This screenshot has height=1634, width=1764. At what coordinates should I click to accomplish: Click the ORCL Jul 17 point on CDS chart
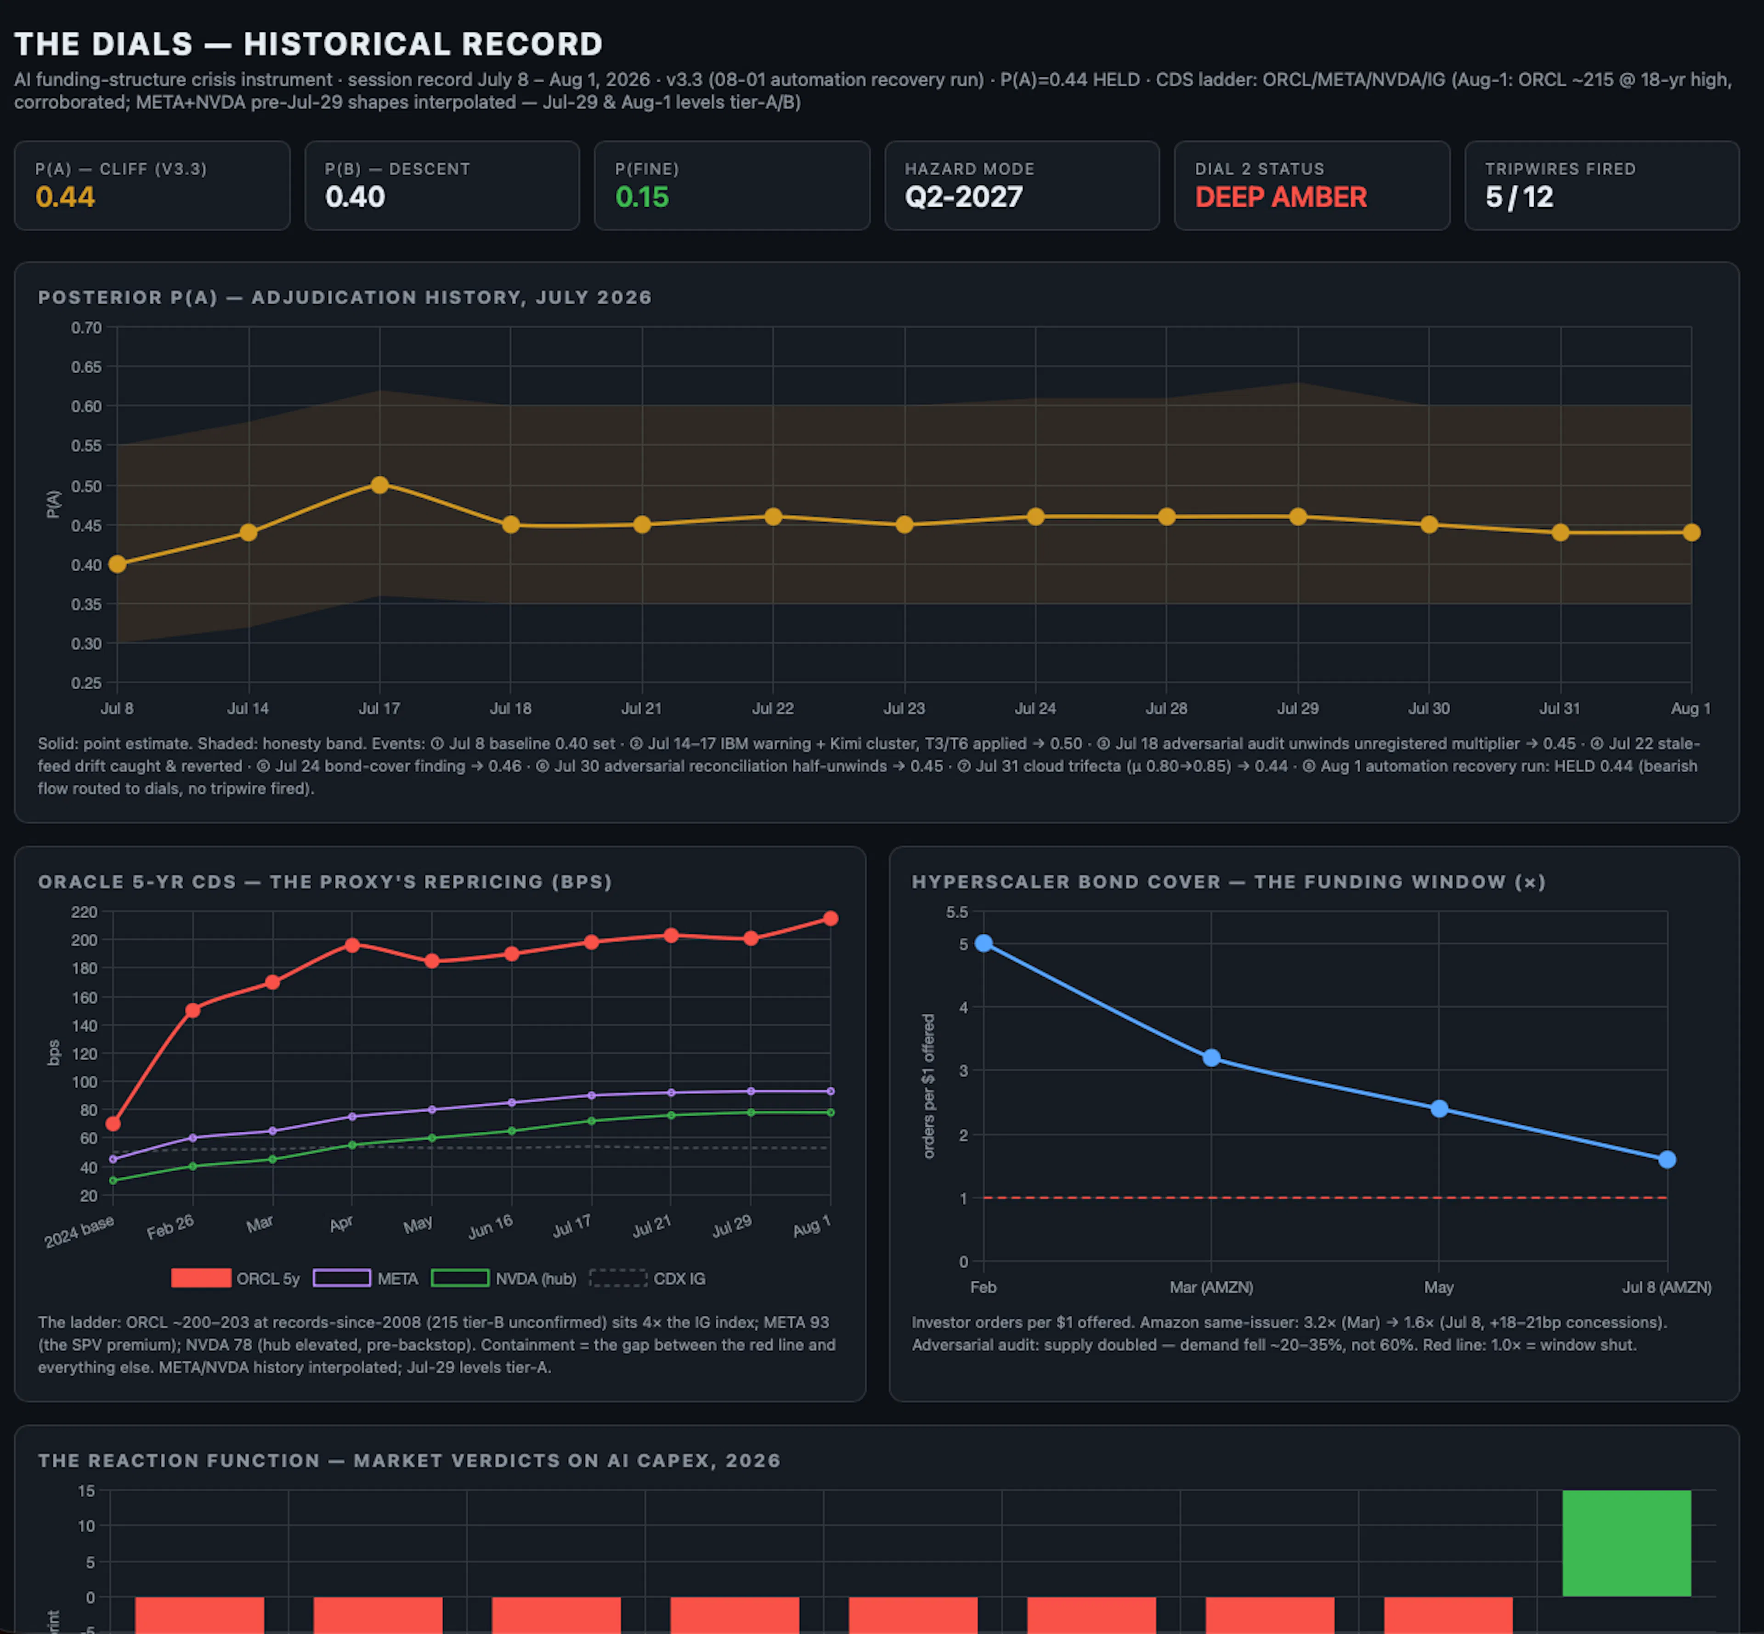point(591,942)
